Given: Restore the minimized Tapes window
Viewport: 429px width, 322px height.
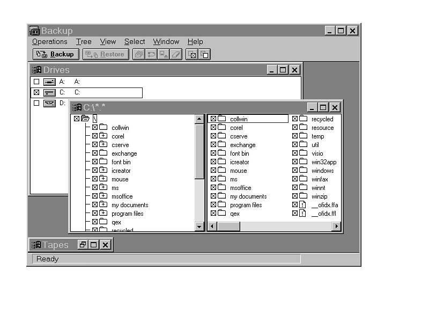Looking at the screenshot, I should pyautogui.click(x=83, y=245).
